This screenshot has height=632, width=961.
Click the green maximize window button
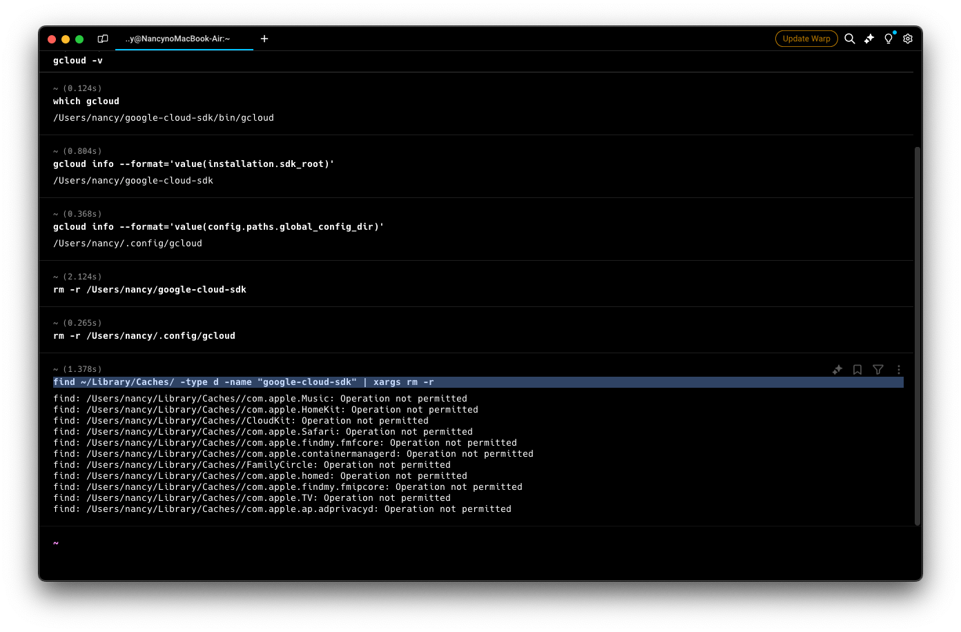pyautogui.click(x=79, y=39)
